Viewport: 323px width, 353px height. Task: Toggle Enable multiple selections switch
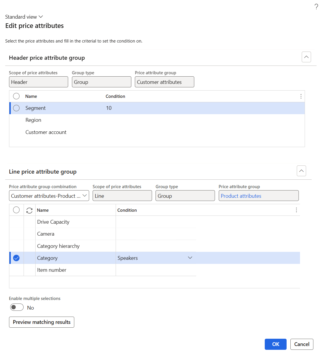tap(17, 307)
